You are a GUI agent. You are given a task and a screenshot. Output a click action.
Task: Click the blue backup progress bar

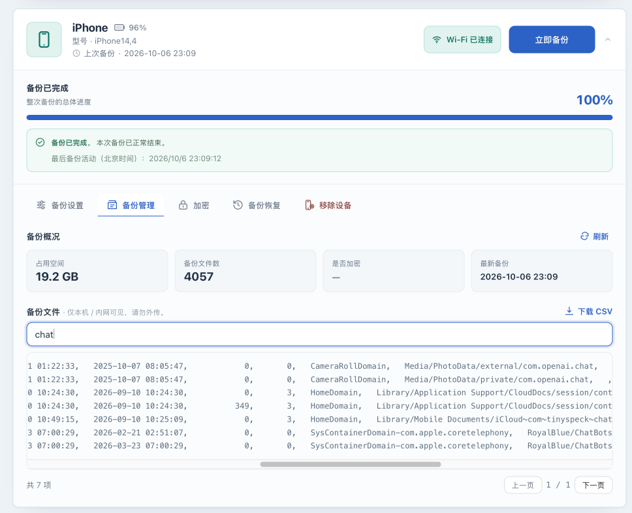point(320,117)
